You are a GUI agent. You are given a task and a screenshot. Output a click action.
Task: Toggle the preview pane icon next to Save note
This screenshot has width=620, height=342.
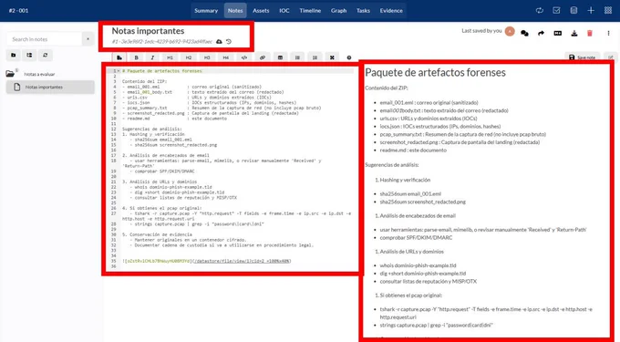(611, 57)
